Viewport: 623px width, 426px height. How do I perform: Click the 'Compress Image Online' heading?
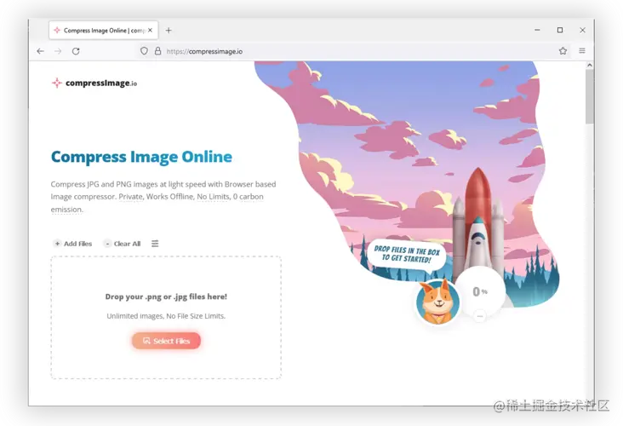click(141, 157)
